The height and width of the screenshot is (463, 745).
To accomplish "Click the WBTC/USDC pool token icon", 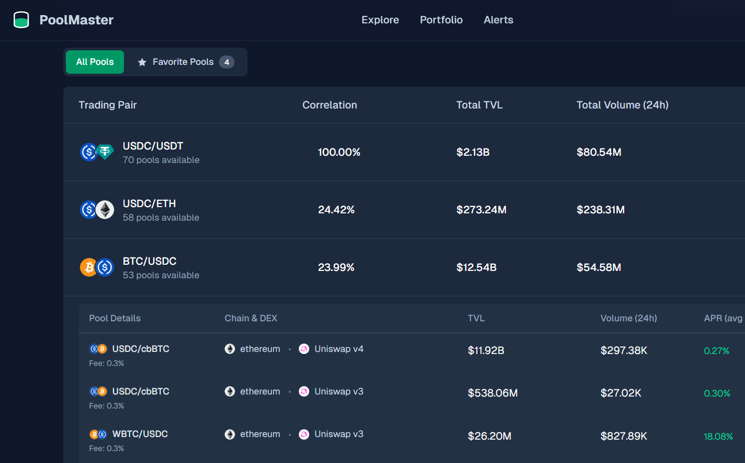I will coord(98,434).
